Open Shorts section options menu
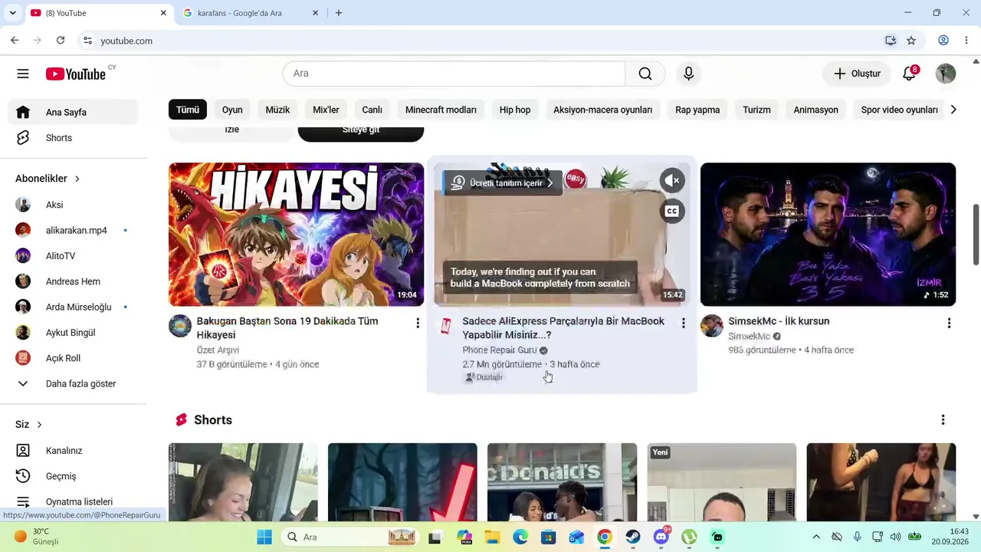 click(x=943, y=420)
